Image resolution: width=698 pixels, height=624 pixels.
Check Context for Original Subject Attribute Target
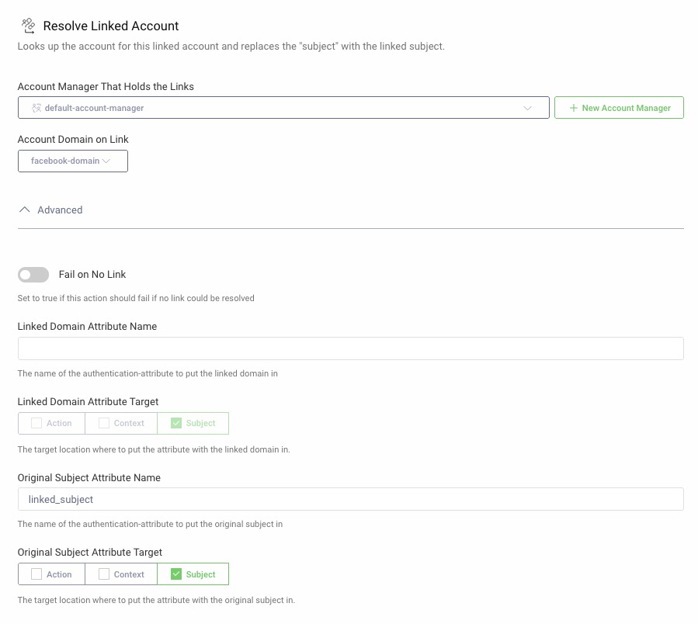click(x=104, y=574)
